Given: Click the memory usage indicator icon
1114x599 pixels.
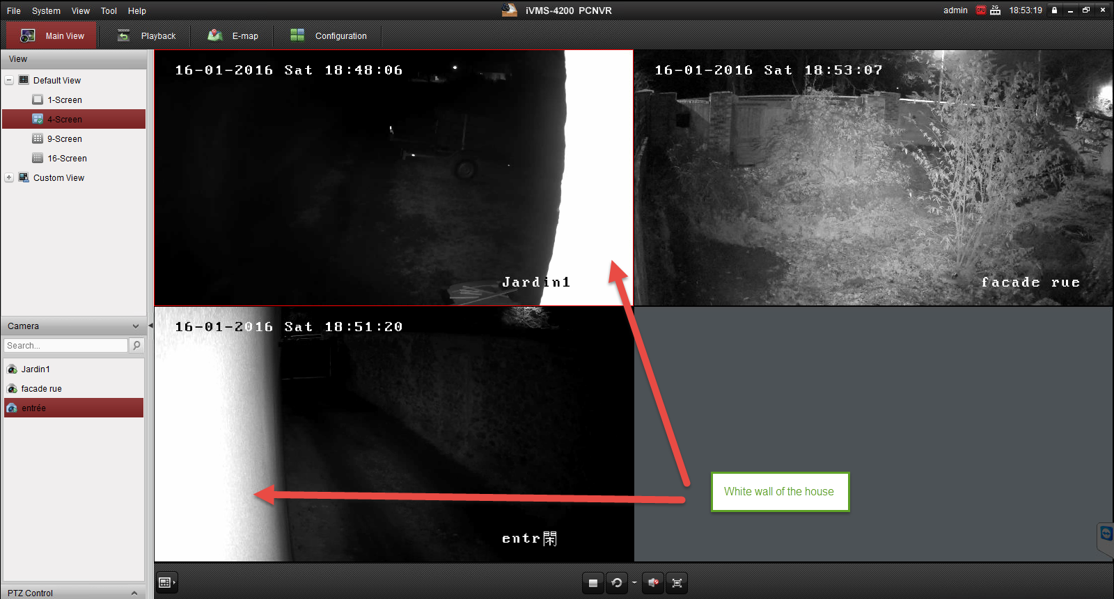Looking at the screenshot, I should [996, 10].
